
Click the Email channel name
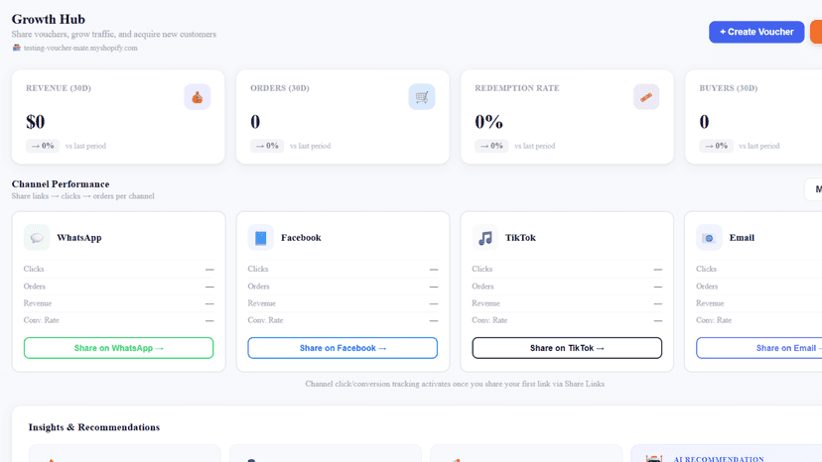(x=742, y=238)
